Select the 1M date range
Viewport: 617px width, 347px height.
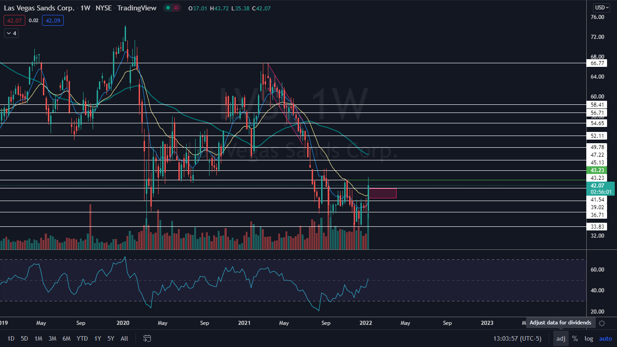point(38,338)
